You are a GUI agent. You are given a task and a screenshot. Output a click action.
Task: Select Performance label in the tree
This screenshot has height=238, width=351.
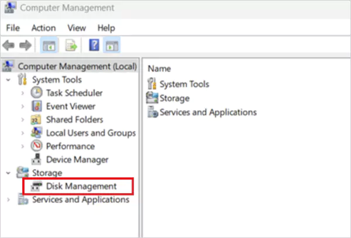(x=70, y=146)
